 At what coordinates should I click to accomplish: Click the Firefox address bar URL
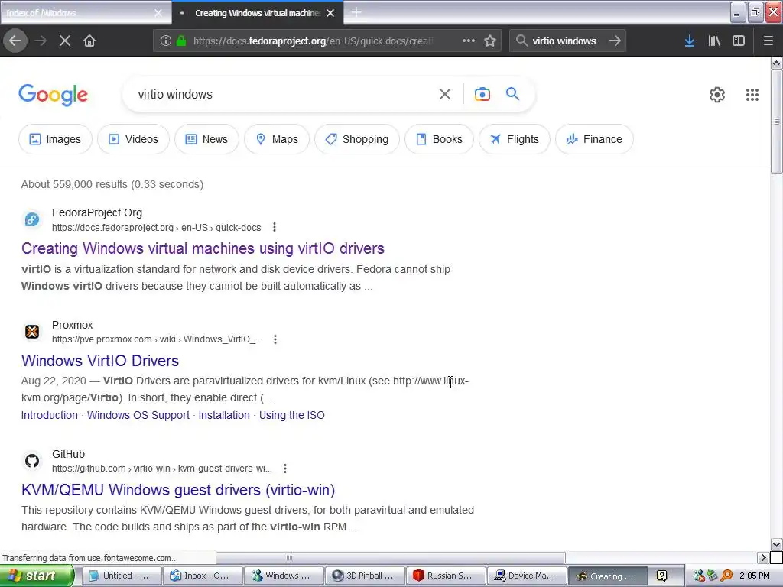click(x=313, y=41)
